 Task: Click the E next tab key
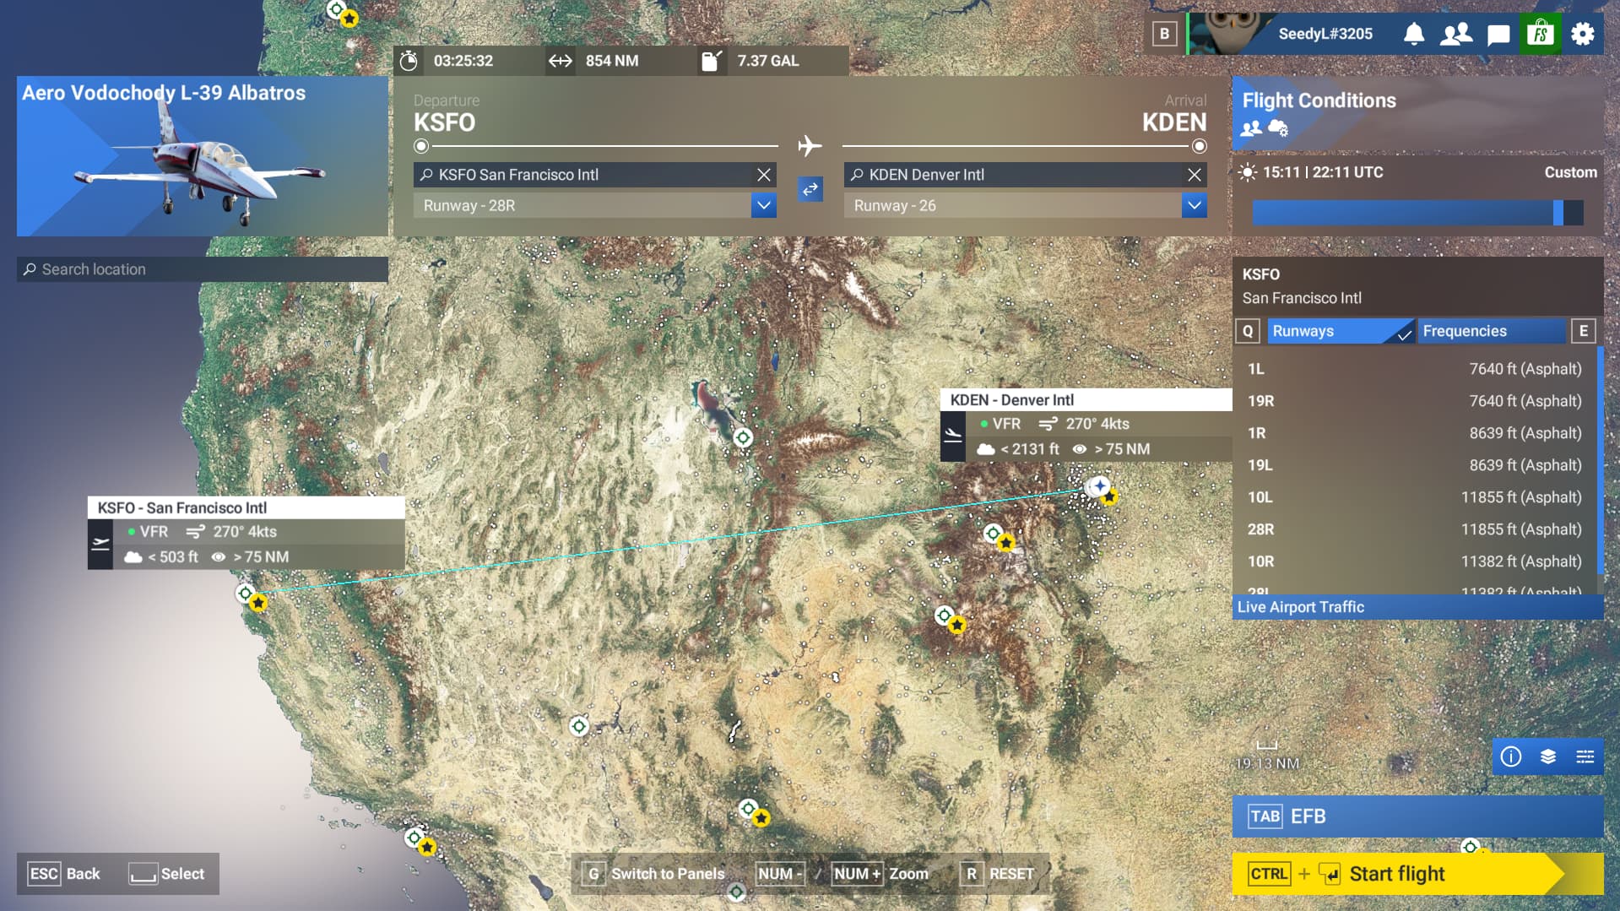pos(1583,331)
